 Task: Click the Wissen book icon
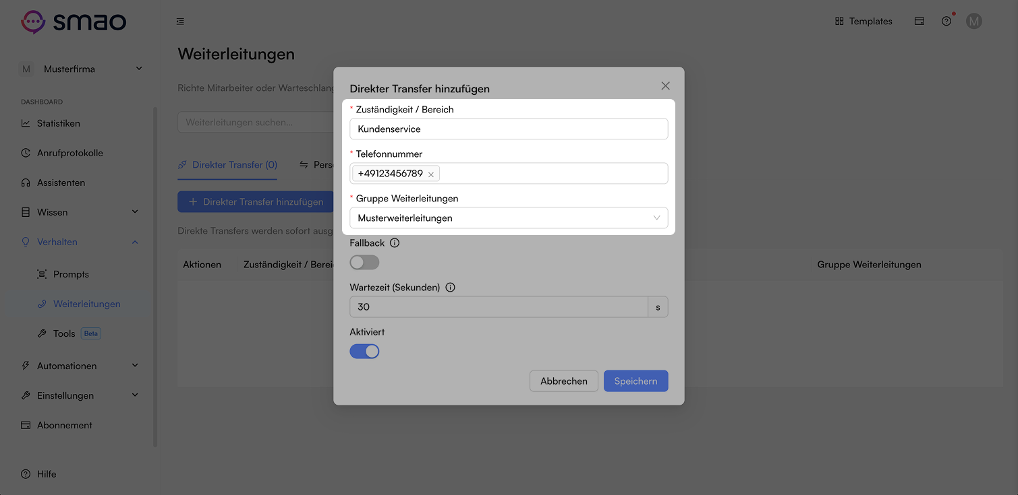click(26, 212)
